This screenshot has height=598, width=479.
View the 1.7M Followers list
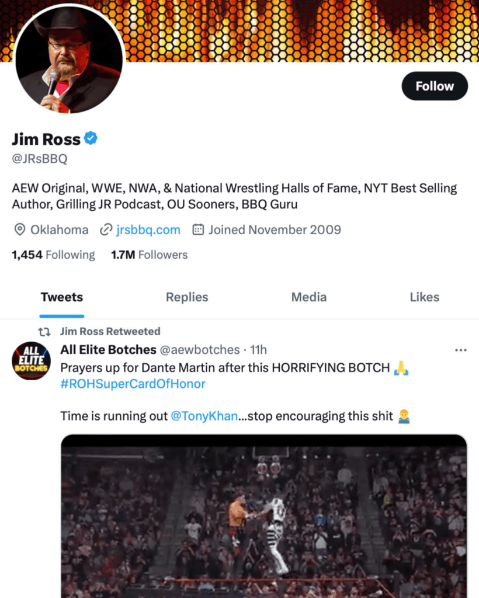pos(149,255)
